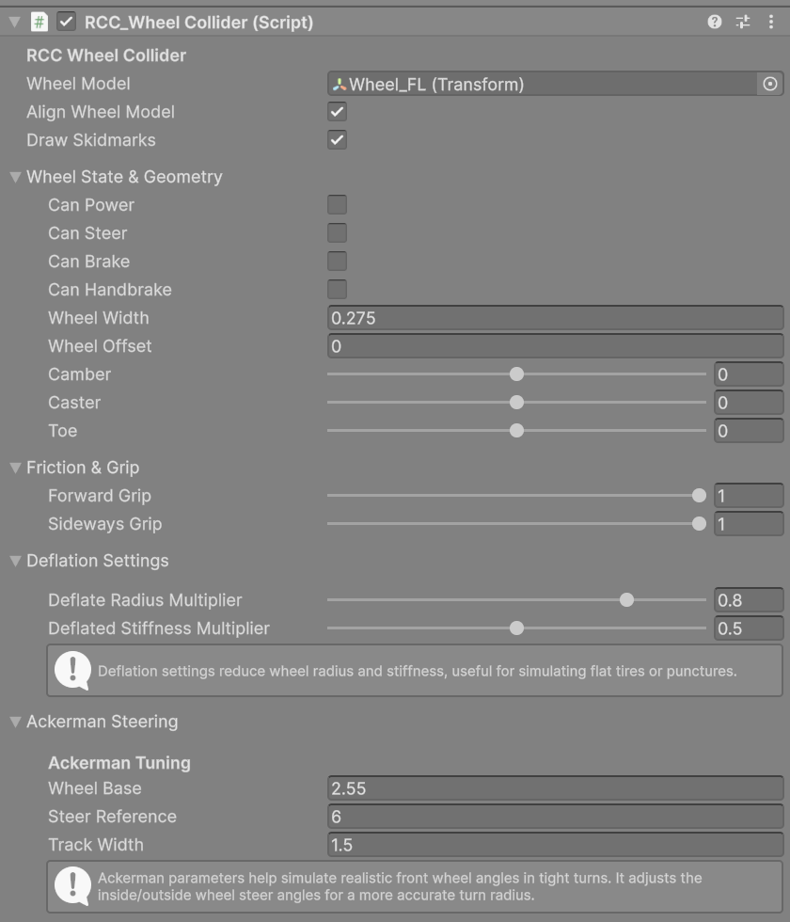Click the Ackerman Tuning heading
Screen dimensions: 790x922
pos(119,763)
